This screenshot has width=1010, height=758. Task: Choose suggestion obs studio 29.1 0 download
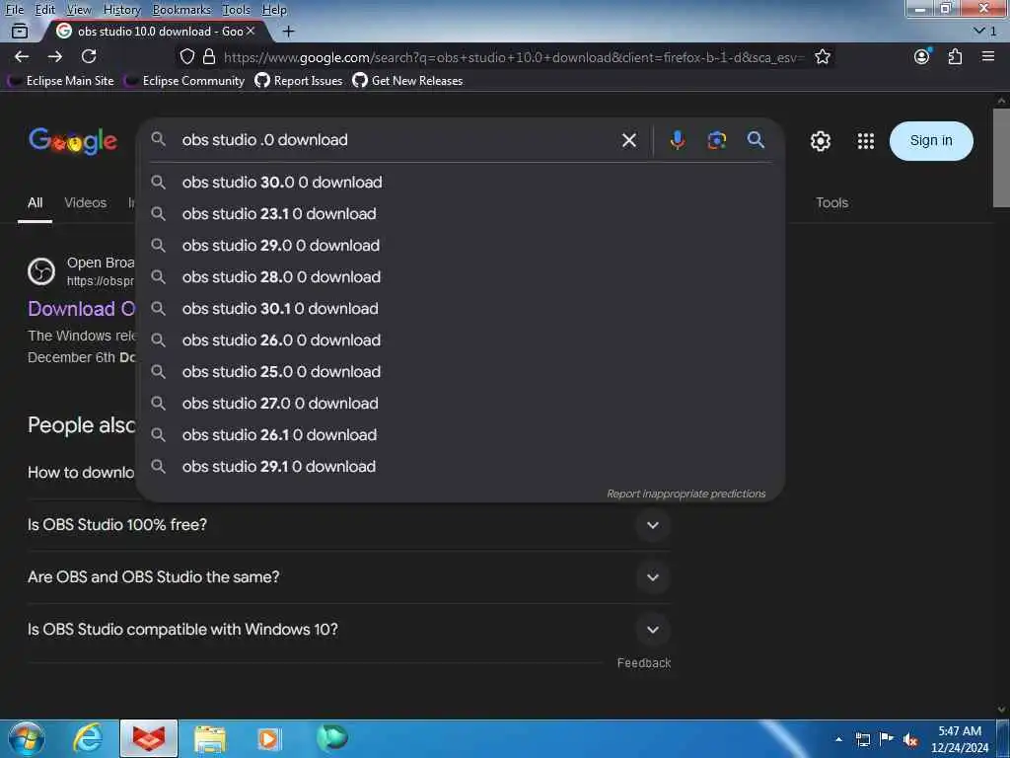(x=460, y=467)
